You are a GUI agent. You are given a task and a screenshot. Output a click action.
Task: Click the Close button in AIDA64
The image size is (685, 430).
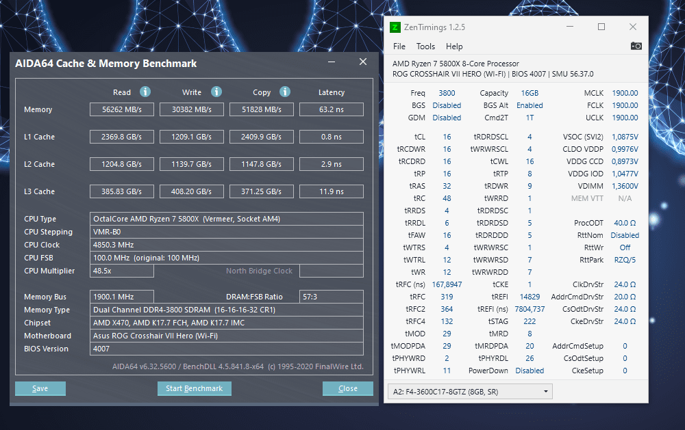coord(348,388)
